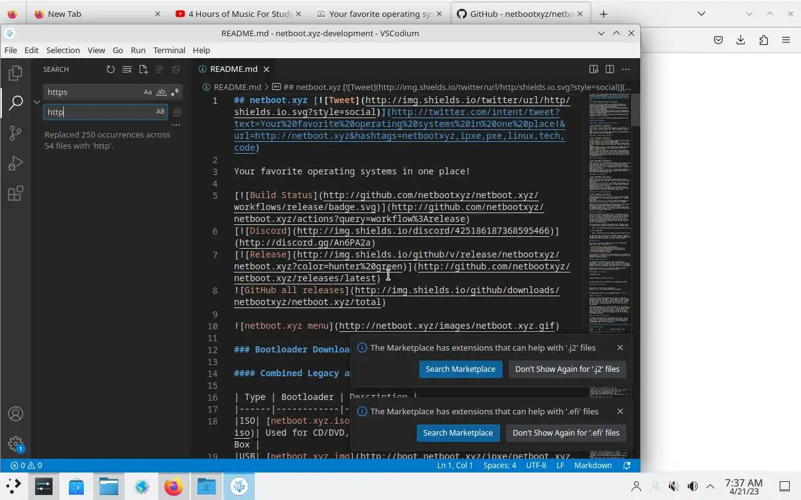The image size is (801, 500).
Task: Click Ln 1, Col 1 in status bar
Action: point(455,466)
